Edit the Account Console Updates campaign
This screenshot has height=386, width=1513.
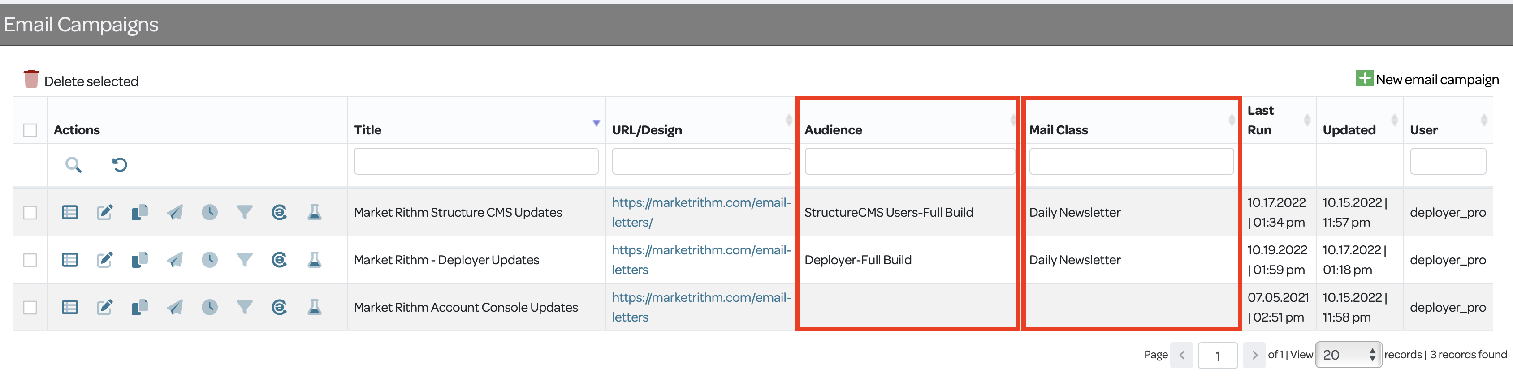[x=104, y=307]
